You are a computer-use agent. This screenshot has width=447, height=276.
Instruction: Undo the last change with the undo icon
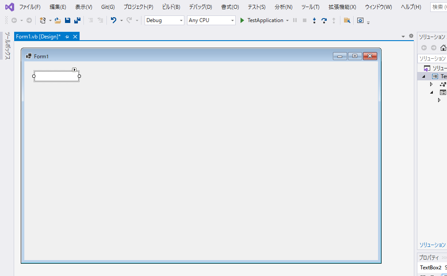click(x=114, y=20)
